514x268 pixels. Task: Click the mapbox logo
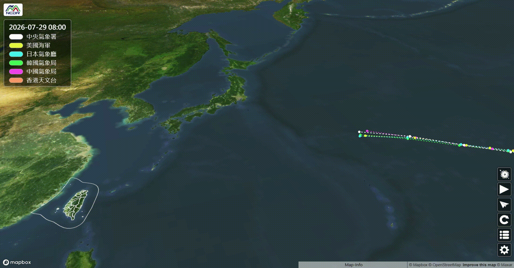17,262
